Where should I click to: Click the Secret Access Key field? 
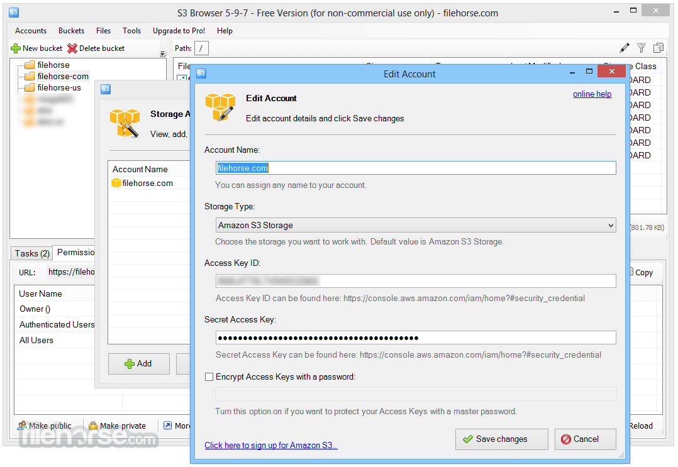416,338
